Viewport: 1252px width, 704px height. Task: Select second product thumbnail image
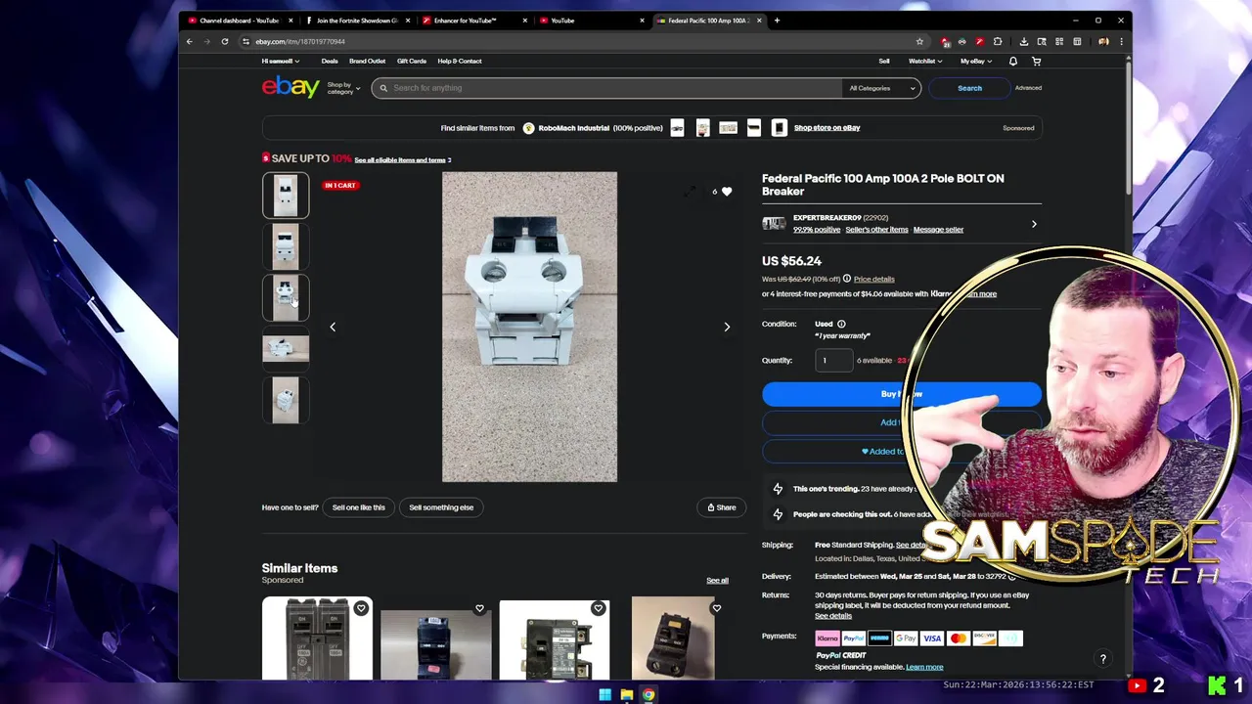tap(286, 246)
